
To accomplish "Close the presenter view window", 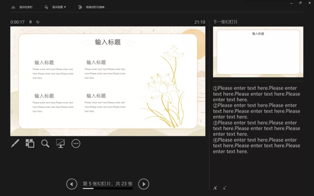I will point(310,3).
